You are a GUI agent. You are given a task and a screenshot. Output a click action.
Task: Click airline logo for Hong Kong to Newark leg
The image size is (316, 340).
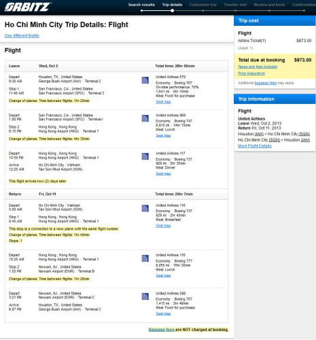[x=145, y=258]
